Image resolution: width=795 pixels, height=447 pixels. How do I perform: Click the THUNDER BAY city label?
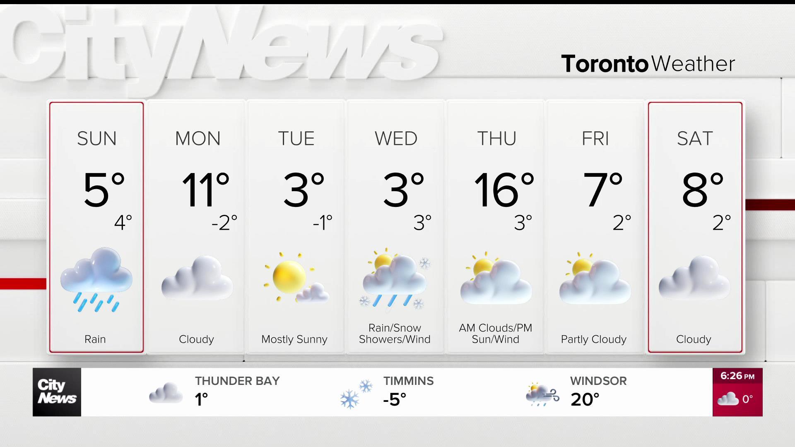(237, 381)
